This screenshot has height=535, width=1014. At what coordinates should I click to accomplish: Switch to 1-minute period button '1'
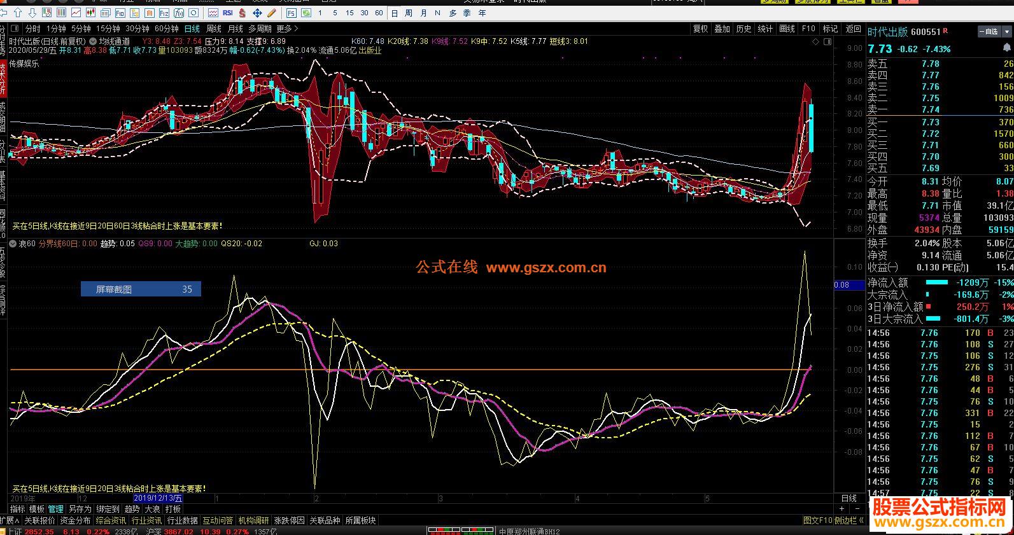click(x=320, y=13)
